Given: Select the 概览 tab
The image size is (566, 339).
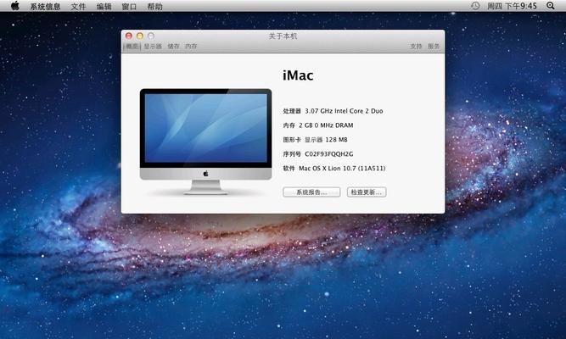Looking at the screenshot, I should [x=132, y=47].
